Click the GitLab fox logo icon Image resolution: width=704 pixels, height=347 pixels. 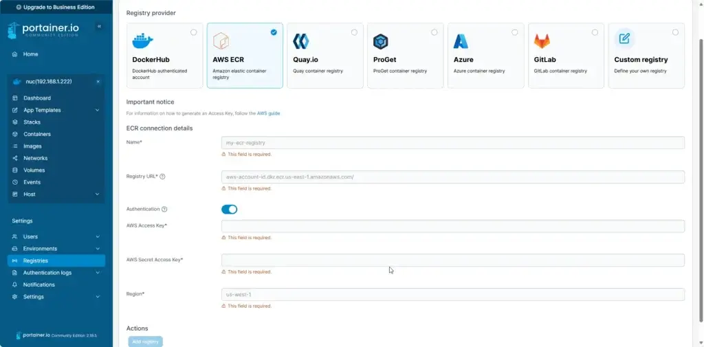[x=542, y=41]
